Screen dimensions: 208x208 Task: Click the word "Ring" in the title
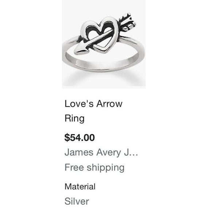[74, 118]
